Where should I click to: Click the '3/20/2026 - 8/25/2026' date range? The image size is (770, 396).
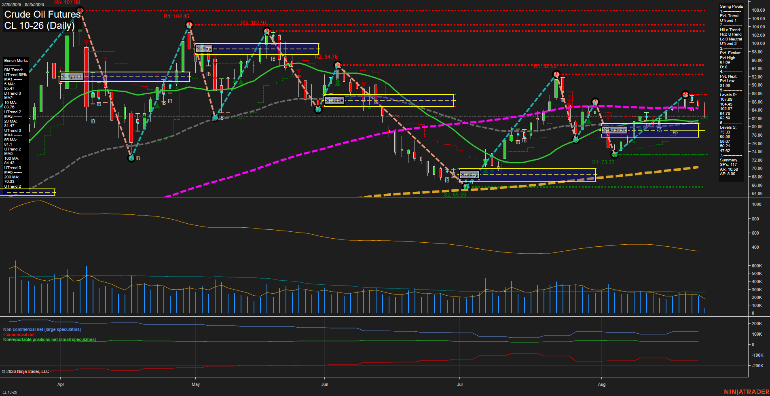(x=23, y=4)
